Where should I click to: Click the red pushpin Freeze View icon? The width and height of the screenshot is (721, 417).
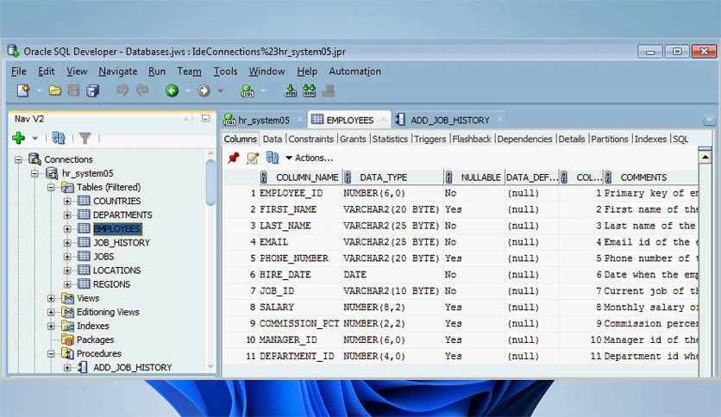(234, 158)
